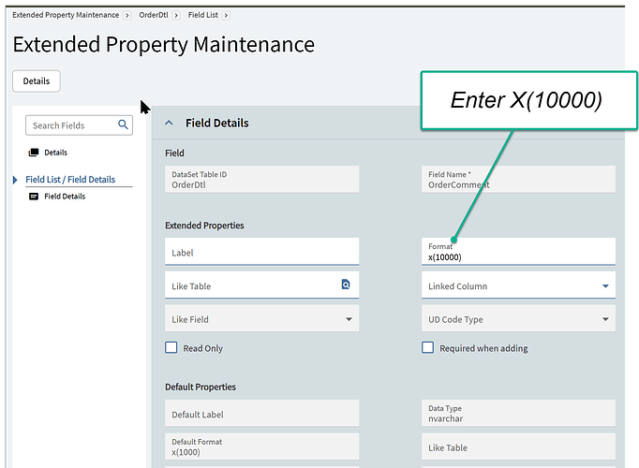Screen dimensions: 639x468
Task: Navigate to Field List breadcrumb
Action: point(202,15)
